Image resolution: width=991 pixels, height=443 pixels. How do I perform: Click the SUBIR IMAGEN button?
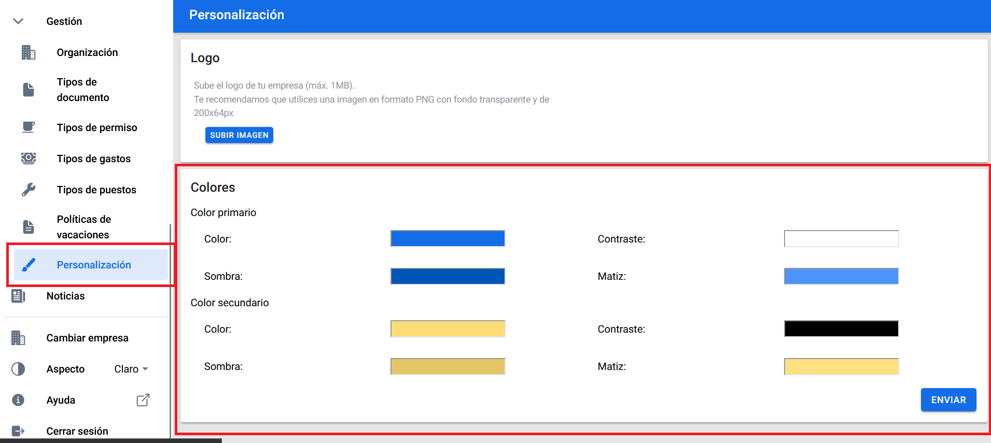(239, 135)
